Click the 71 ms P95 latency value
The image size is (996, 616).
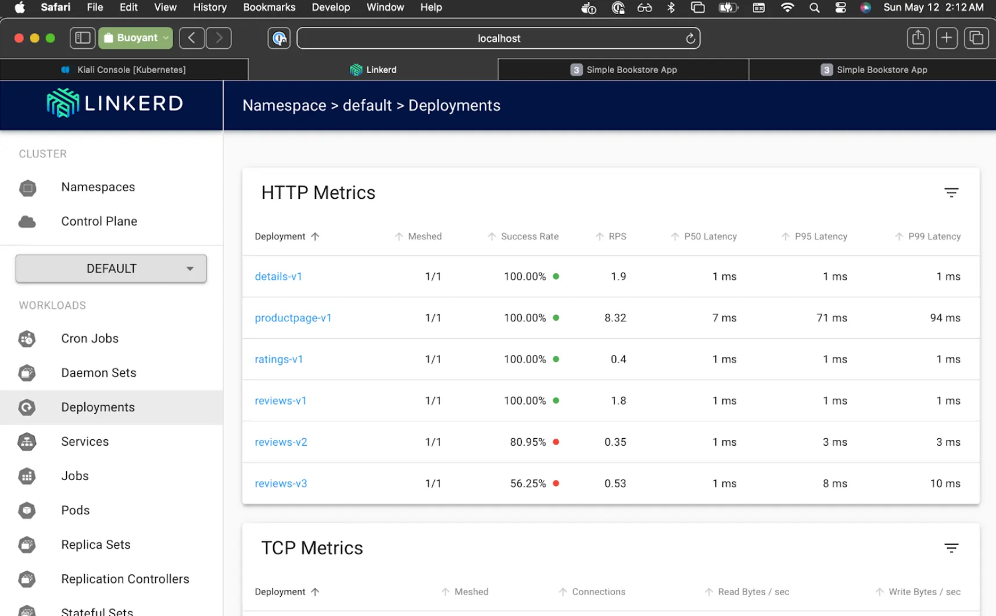[x=832, y=318]
